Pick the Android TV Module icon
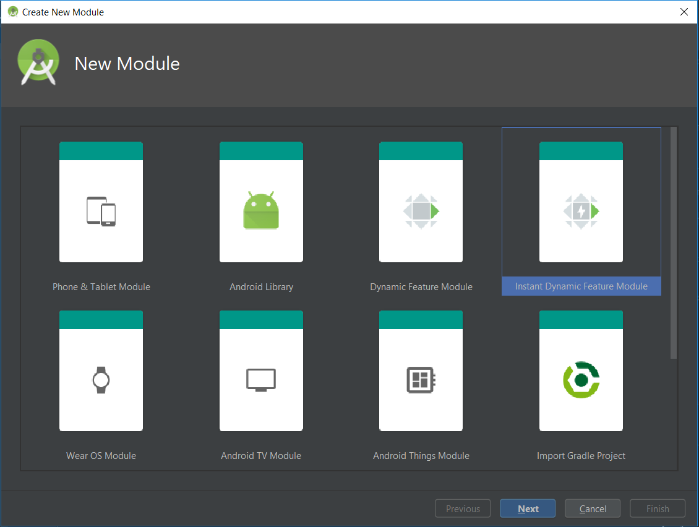Image resolution: width=699 pixels, height=527 pixels. click(261, 379)
